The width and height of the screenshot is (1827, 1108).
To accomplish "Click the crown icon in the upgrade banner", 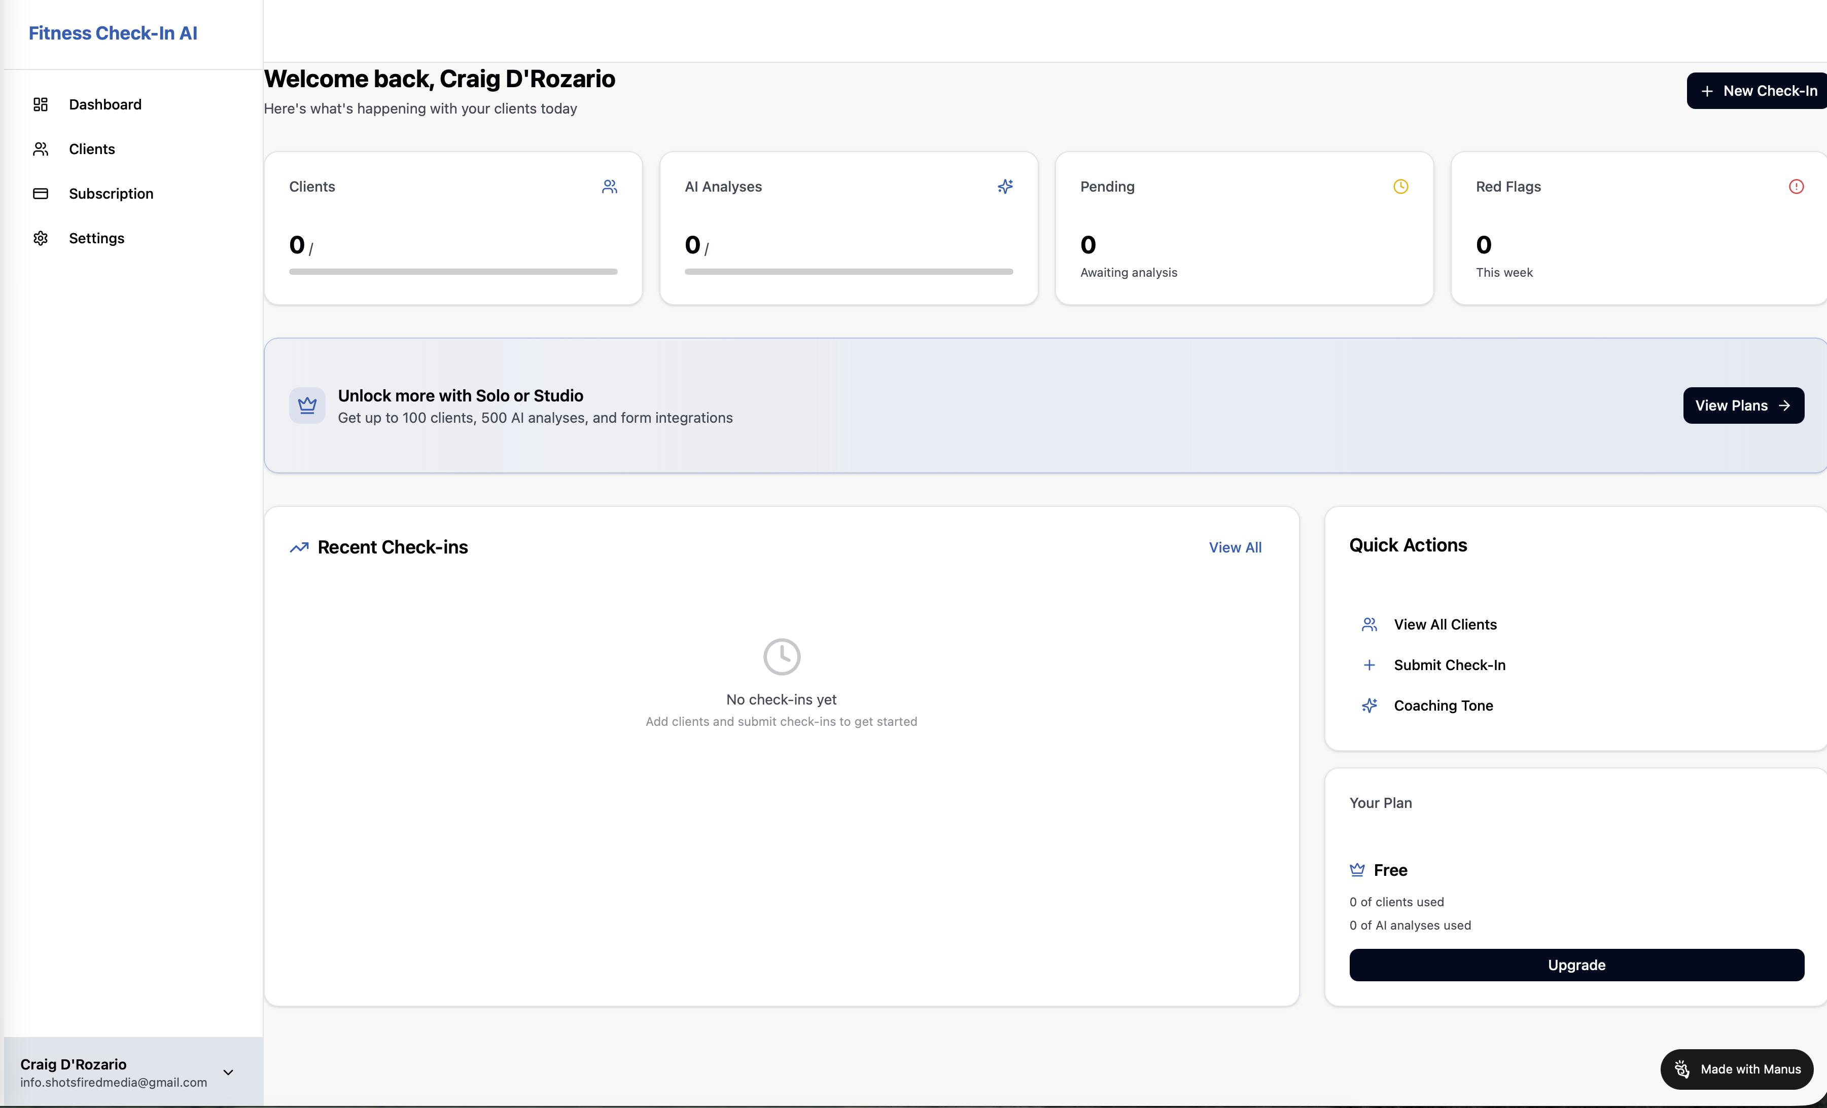I will click(308, 404).
